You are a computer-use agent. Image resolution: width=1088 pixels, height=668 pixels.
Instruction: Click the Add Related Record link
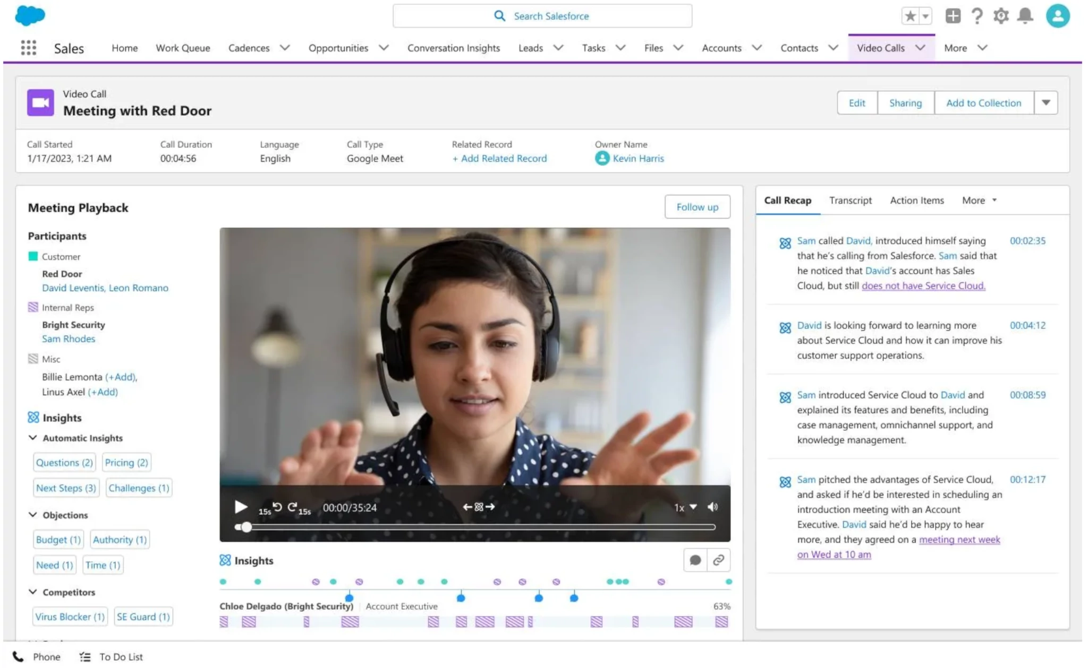[x=499, y=158]
